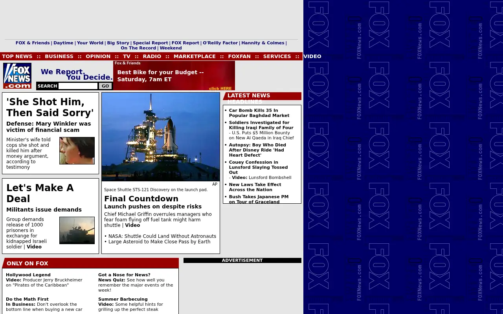Go to the Big Story show page
The height and width of the screenshot is (314, 503).
click(x=118, y=43)
